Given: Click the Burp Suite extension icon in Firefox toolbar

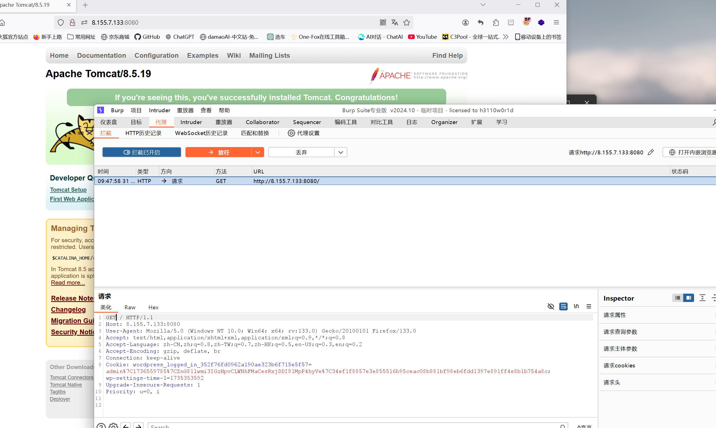Looking at the screenshot, I should (526, 22).
